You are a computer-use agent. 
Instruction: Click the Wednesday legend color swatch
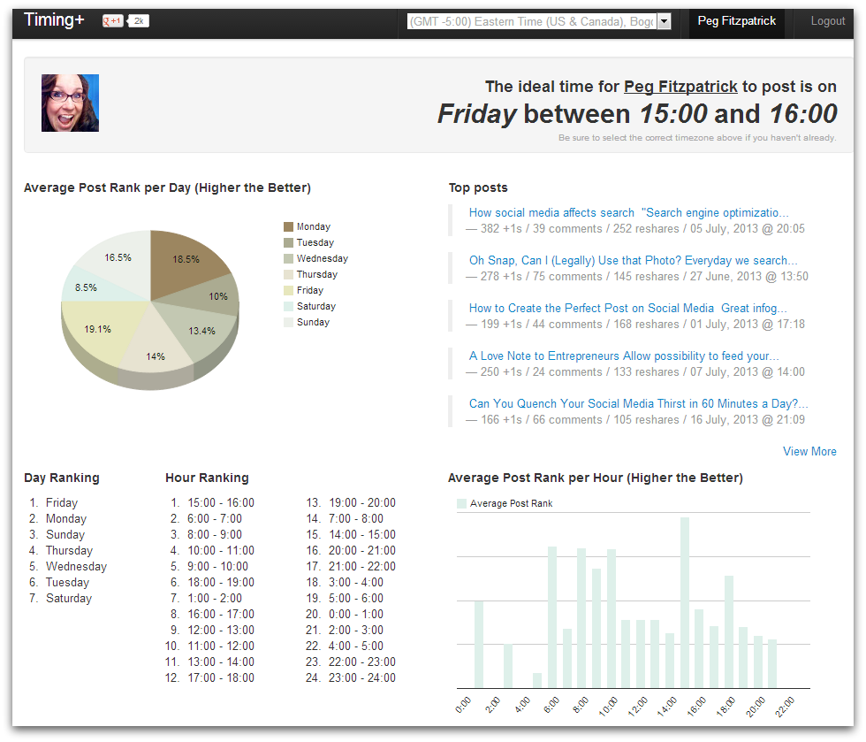(x=288, y=259)
